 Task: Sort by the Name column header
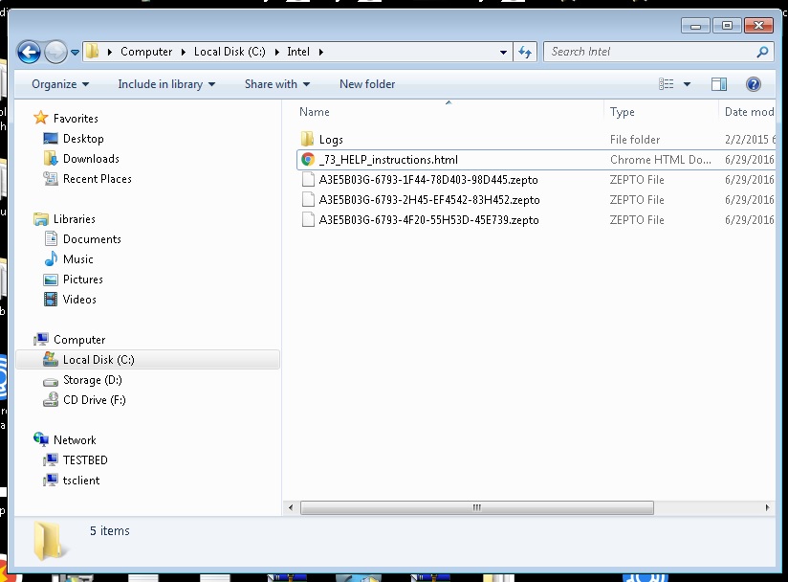click(314, 112)
